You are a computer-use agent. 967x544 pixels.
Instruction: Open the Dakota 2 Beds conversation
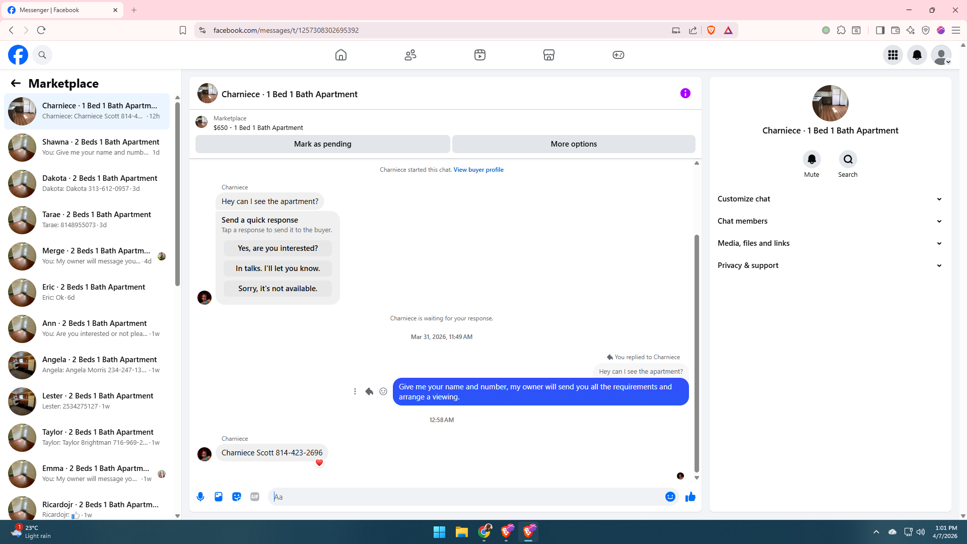pyautogui.click(x=87, y=183)
